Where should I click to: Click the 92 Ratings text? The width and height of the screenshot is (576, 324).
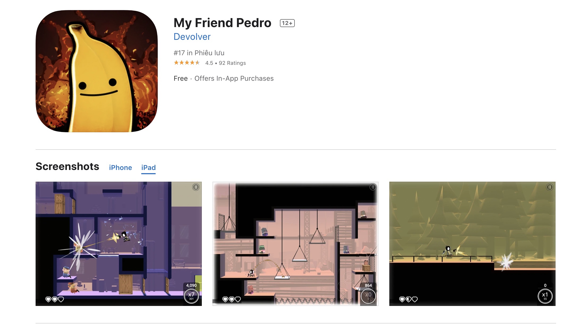(x=232, y=63)
